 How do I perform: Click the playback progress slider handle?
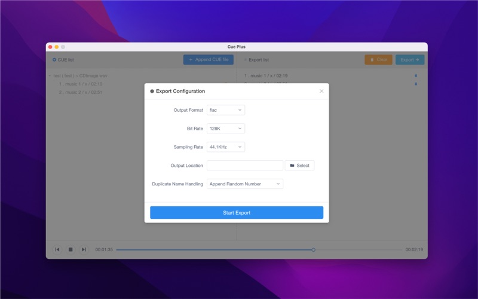[x=313, y=249]
